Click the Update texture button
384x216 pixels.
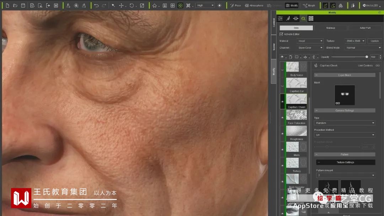(x=374, y=41)
